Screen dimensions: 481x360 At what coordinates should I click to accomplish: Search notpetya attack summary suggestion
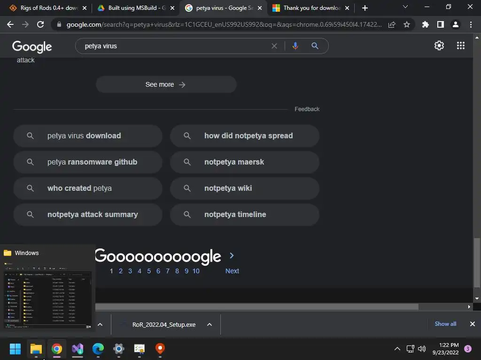[x=88, y=215]
